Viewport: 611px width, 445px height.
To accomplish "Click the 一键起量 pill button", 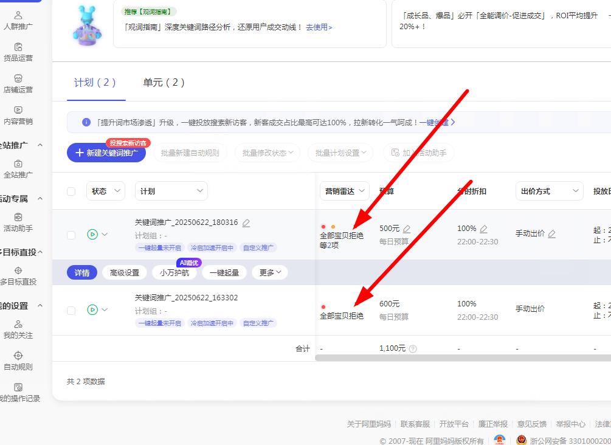I will pos(224,272).
